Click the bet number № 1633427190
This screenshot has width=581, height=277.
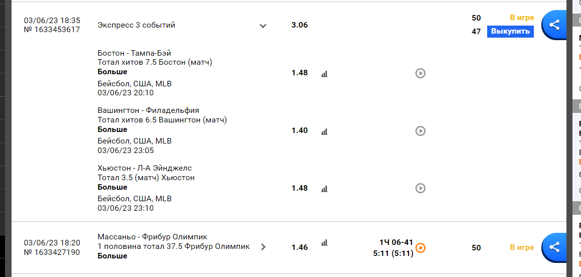tap(52, 252)
